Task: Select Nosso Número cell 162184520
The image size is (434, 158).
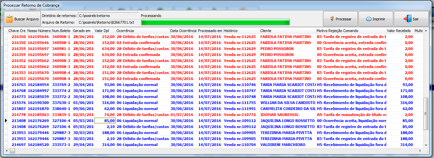Action: coord(39,145)
